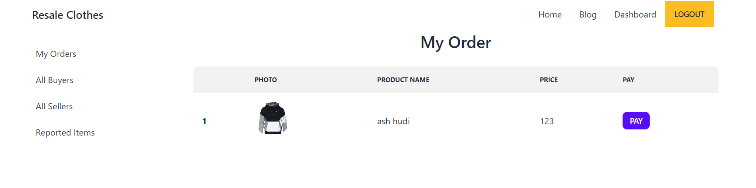Click the PAY column header

[x=628, y=80]
